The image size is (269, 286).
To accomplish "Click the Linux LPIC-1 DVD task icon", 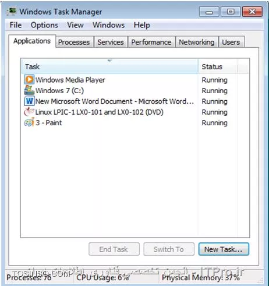I will pos(29,112).
